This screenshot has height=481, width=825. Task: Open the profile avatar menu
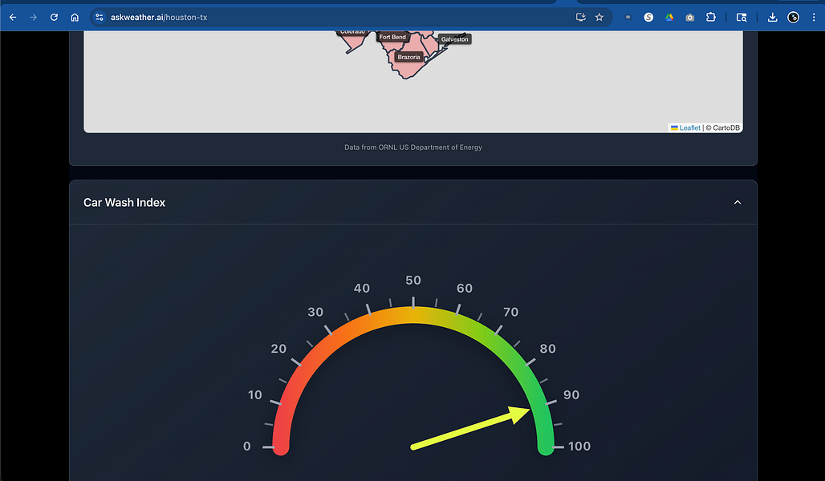(x=794, y=18)
